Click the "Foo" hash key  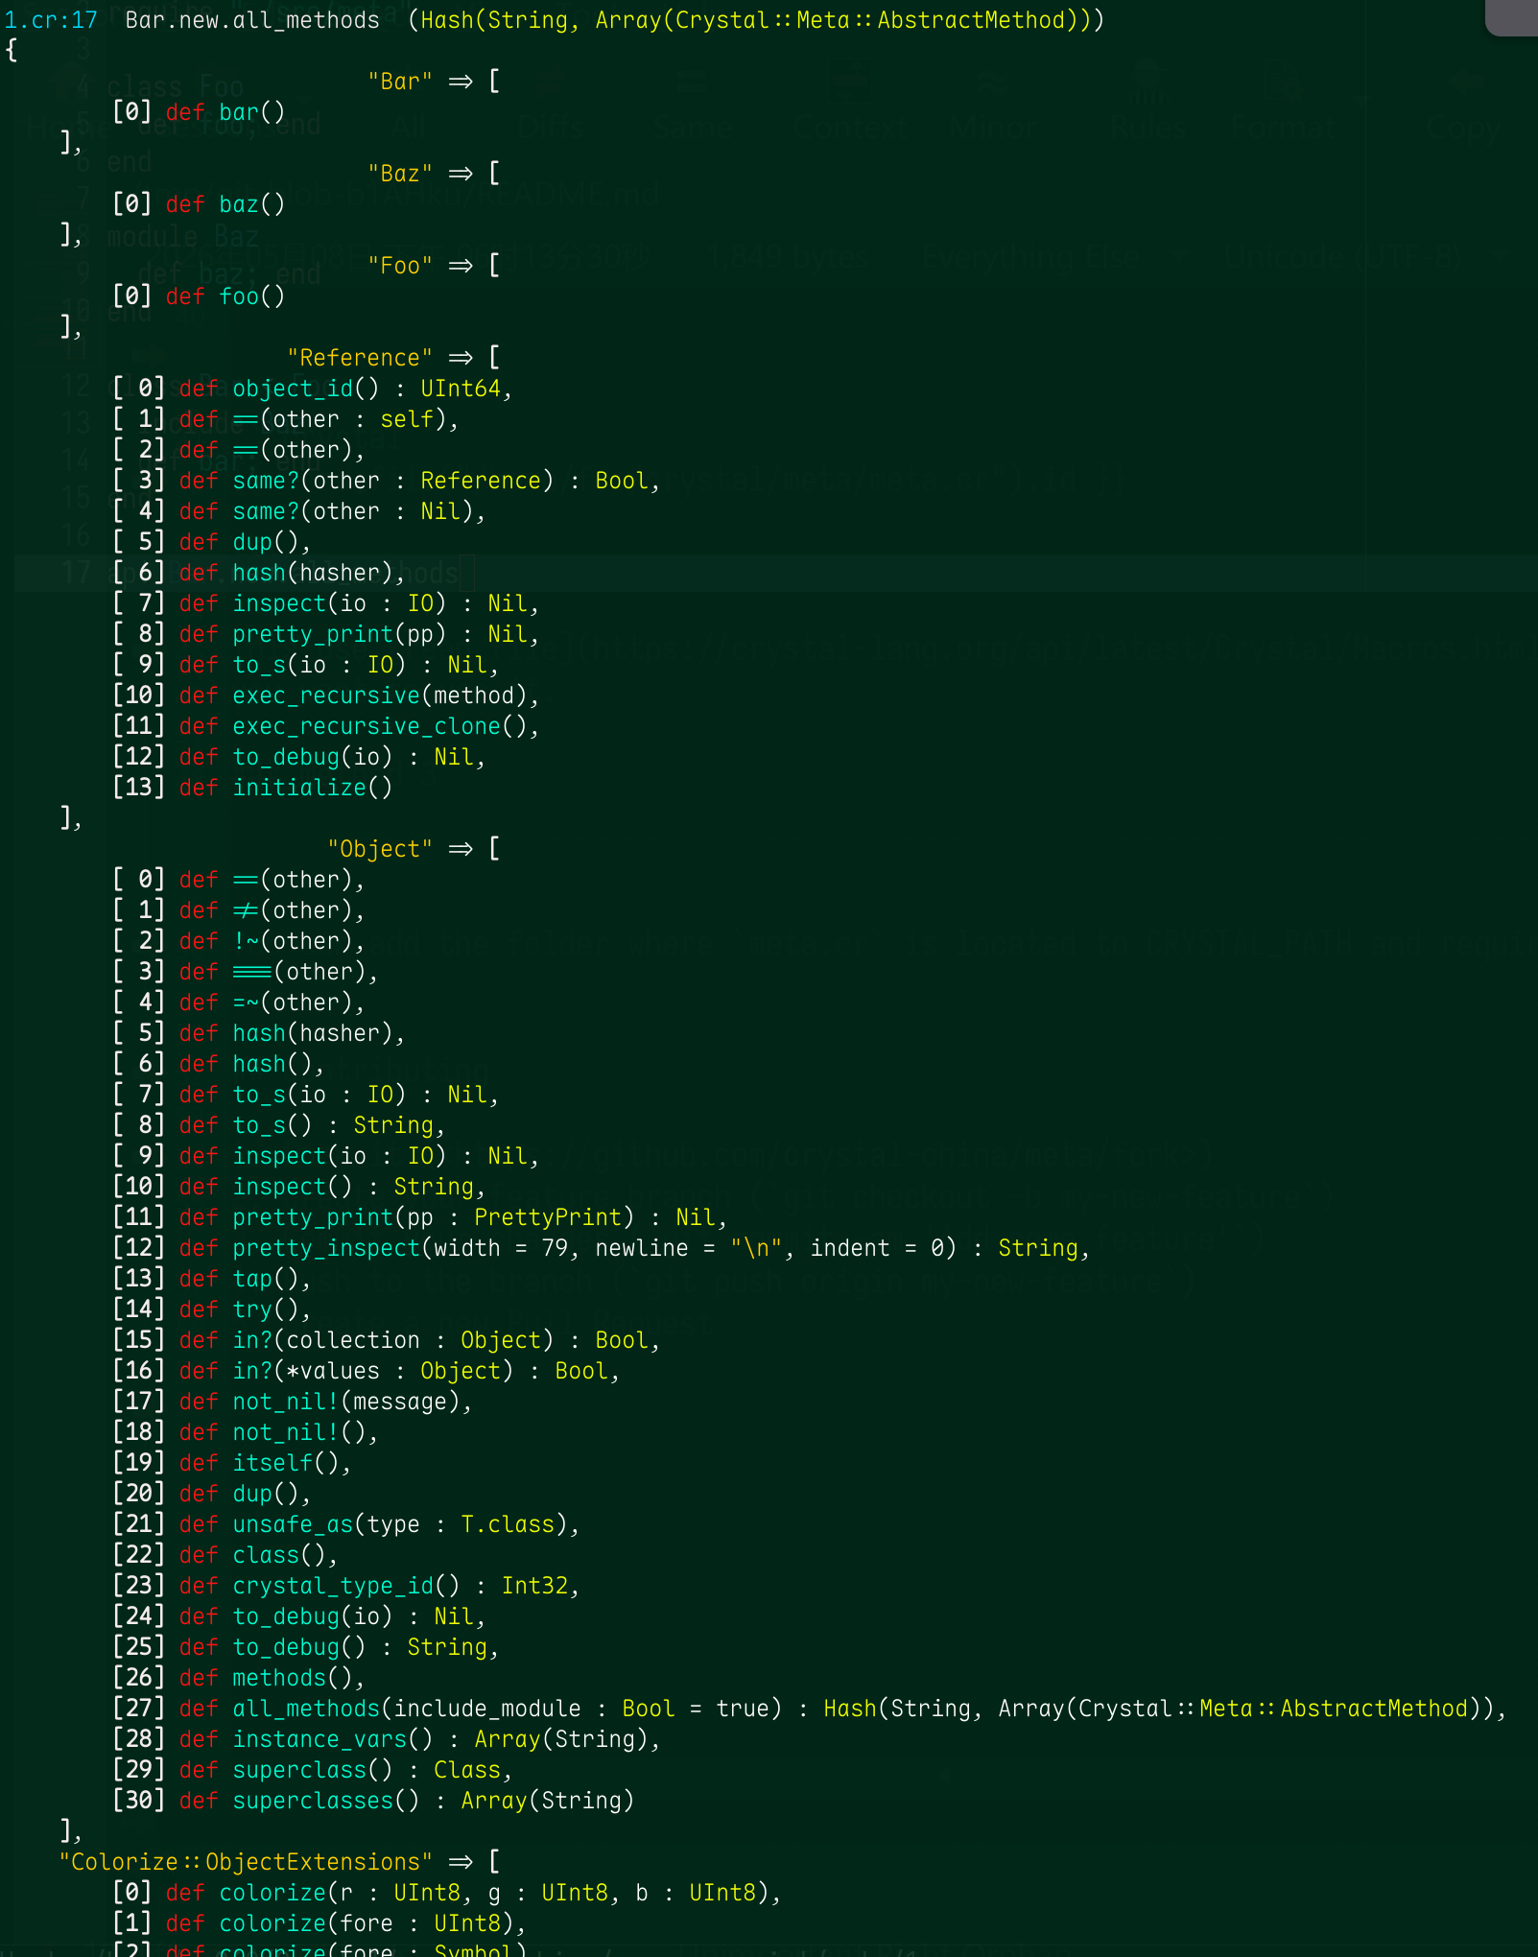(400, 266)
